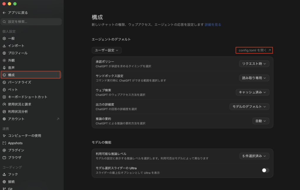Toggle モデル選択スライダーの Ultra switch
The image size is (300, 190).
point(265,170)
